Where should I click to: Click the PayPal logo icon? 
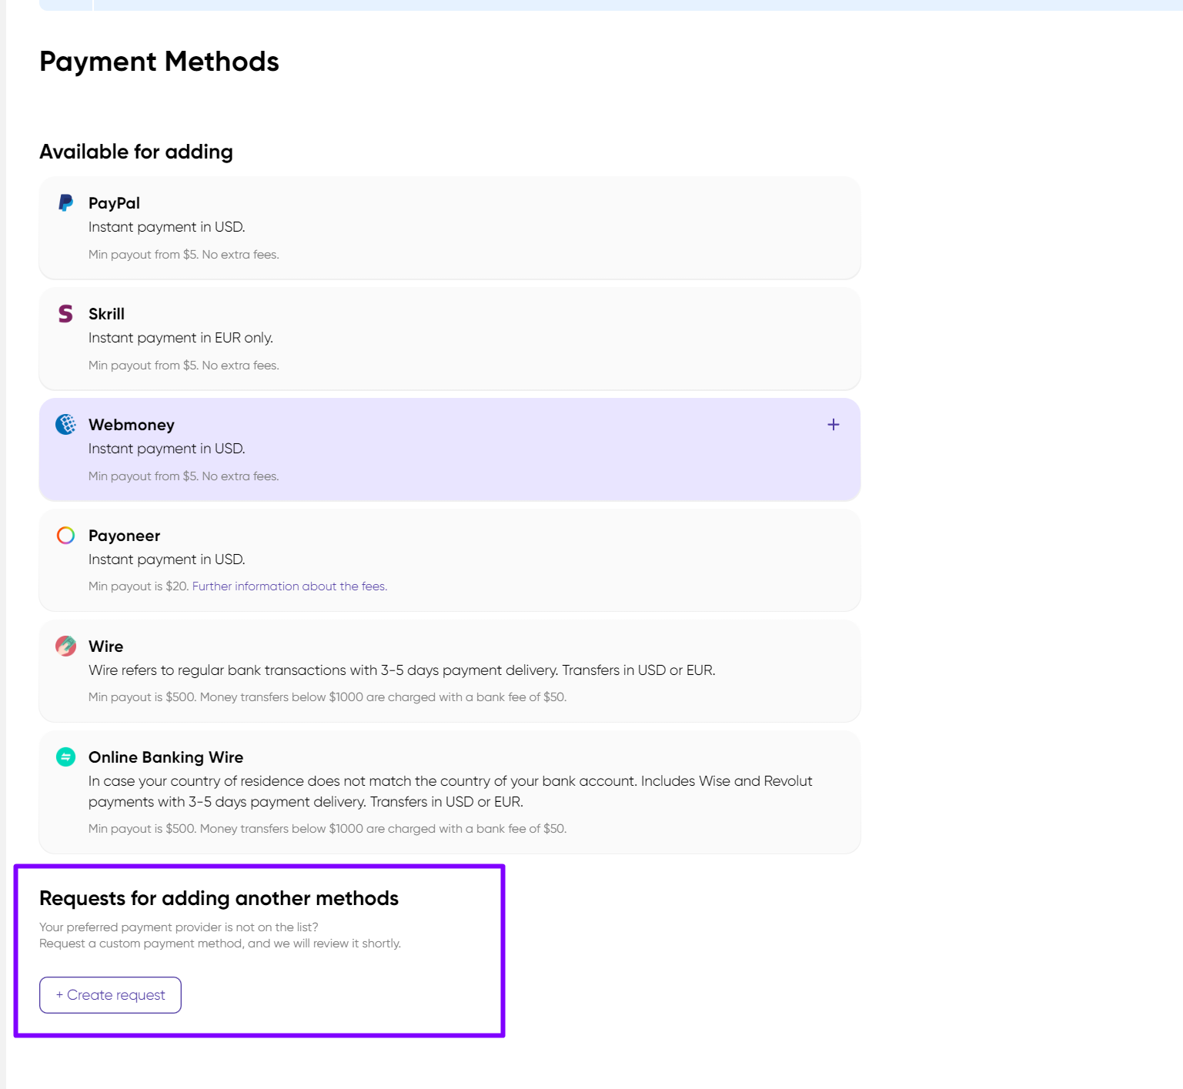pyautogui.click(x=66, y=203)
